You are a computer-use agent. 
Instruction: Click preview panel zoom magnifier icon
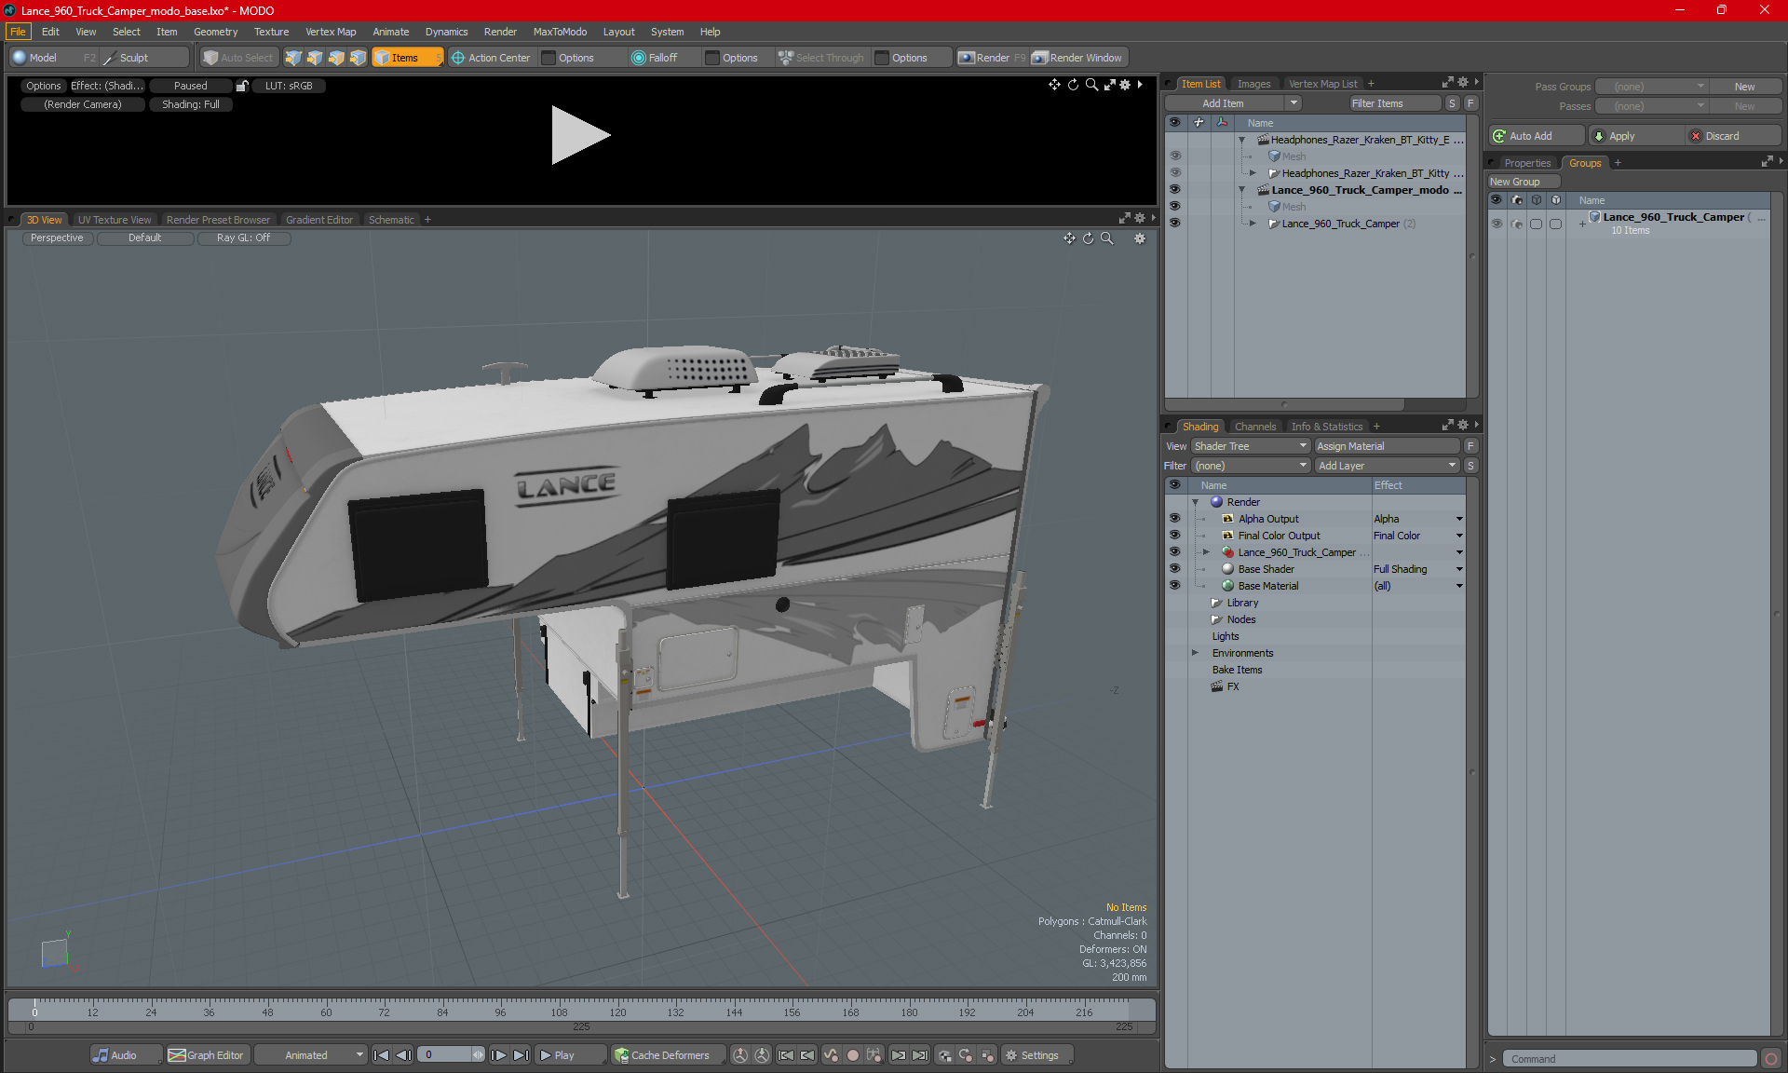click(1091, 85)
